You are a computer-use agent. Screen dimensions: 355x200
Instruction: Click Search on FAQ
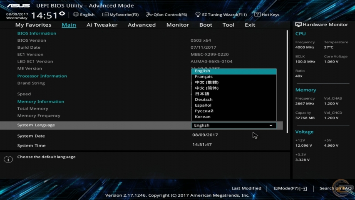click(335, 188)
